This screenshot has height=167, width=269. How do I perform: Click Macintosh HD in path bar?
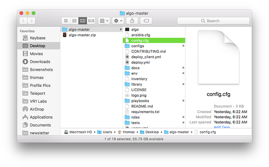pyautogui.click(x=78, y=132)
